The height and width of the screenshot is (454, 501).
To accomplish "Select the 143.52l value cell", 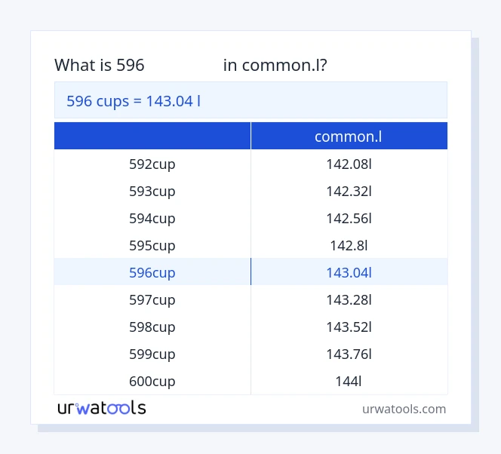I will pos(349,327).
